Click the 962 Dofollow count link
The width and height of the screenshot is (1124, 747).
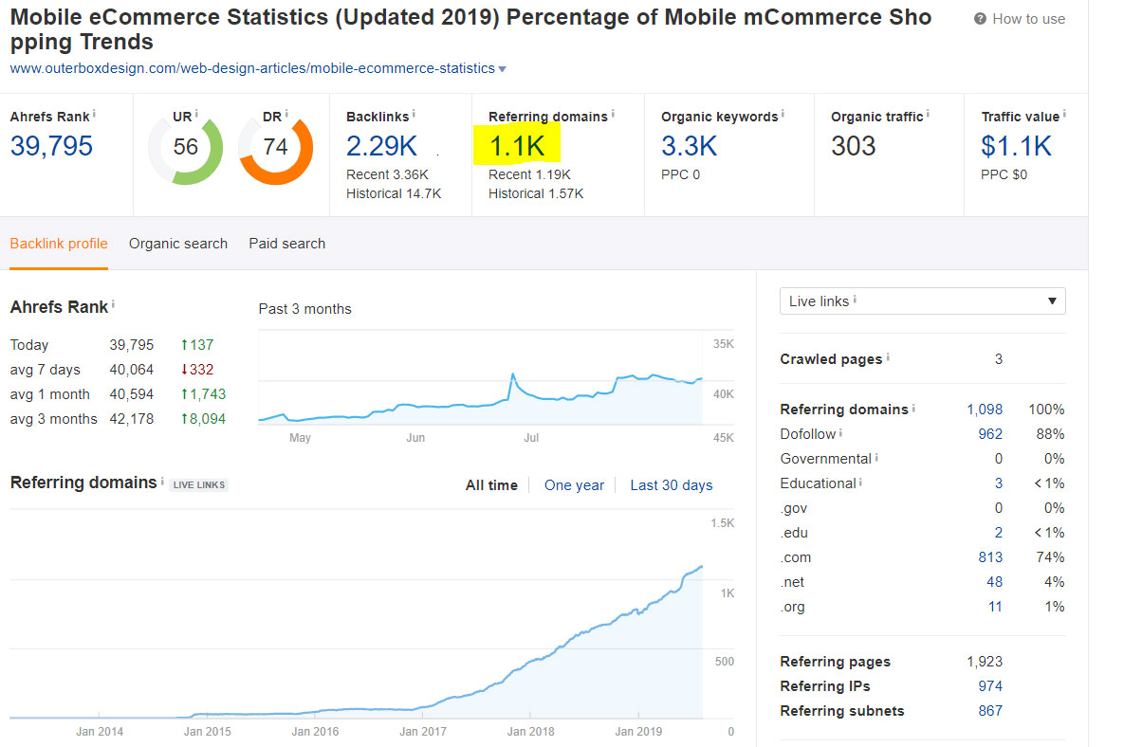(x=991, y=433)
